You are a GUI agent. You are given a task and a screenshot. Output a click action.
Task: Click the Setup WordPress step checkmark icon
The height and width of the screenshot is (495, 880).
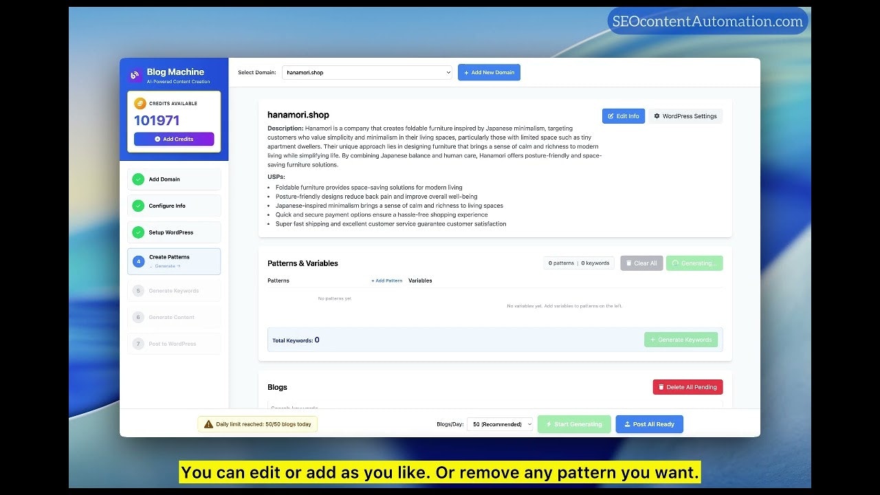pyautogui.click(x=138, y=232)
